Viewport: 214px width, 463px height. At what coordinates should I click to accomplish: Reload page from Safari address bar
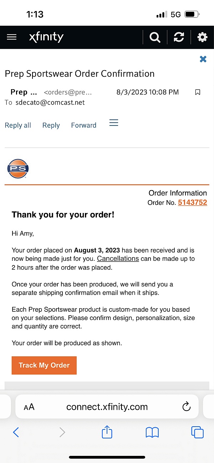pyautogui.click(x=186, y=407)
